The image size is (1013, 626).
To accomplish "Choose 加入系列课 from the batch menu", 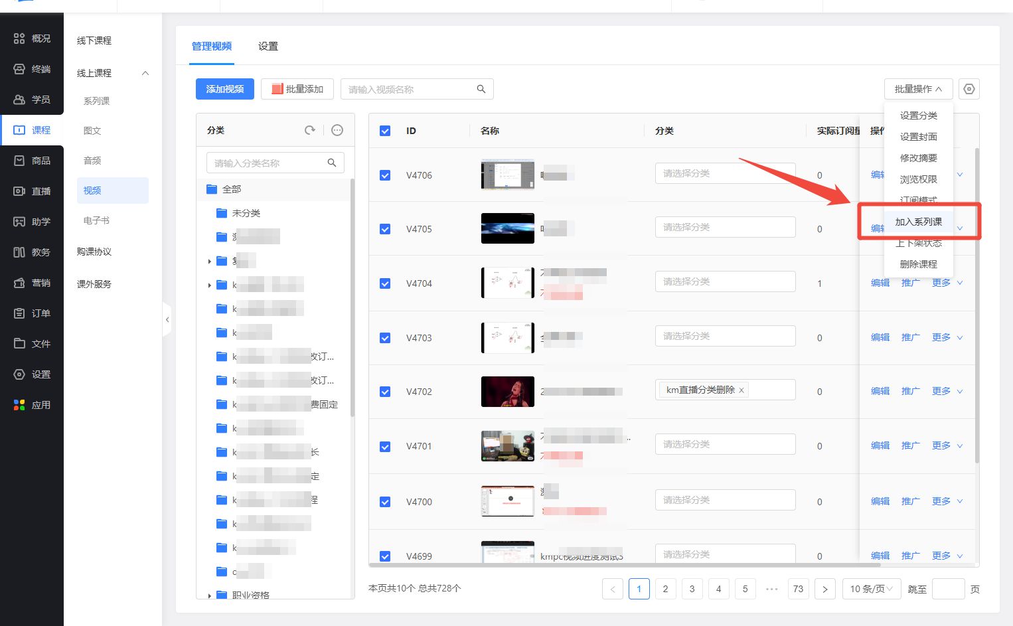I will tap(918, 222).
